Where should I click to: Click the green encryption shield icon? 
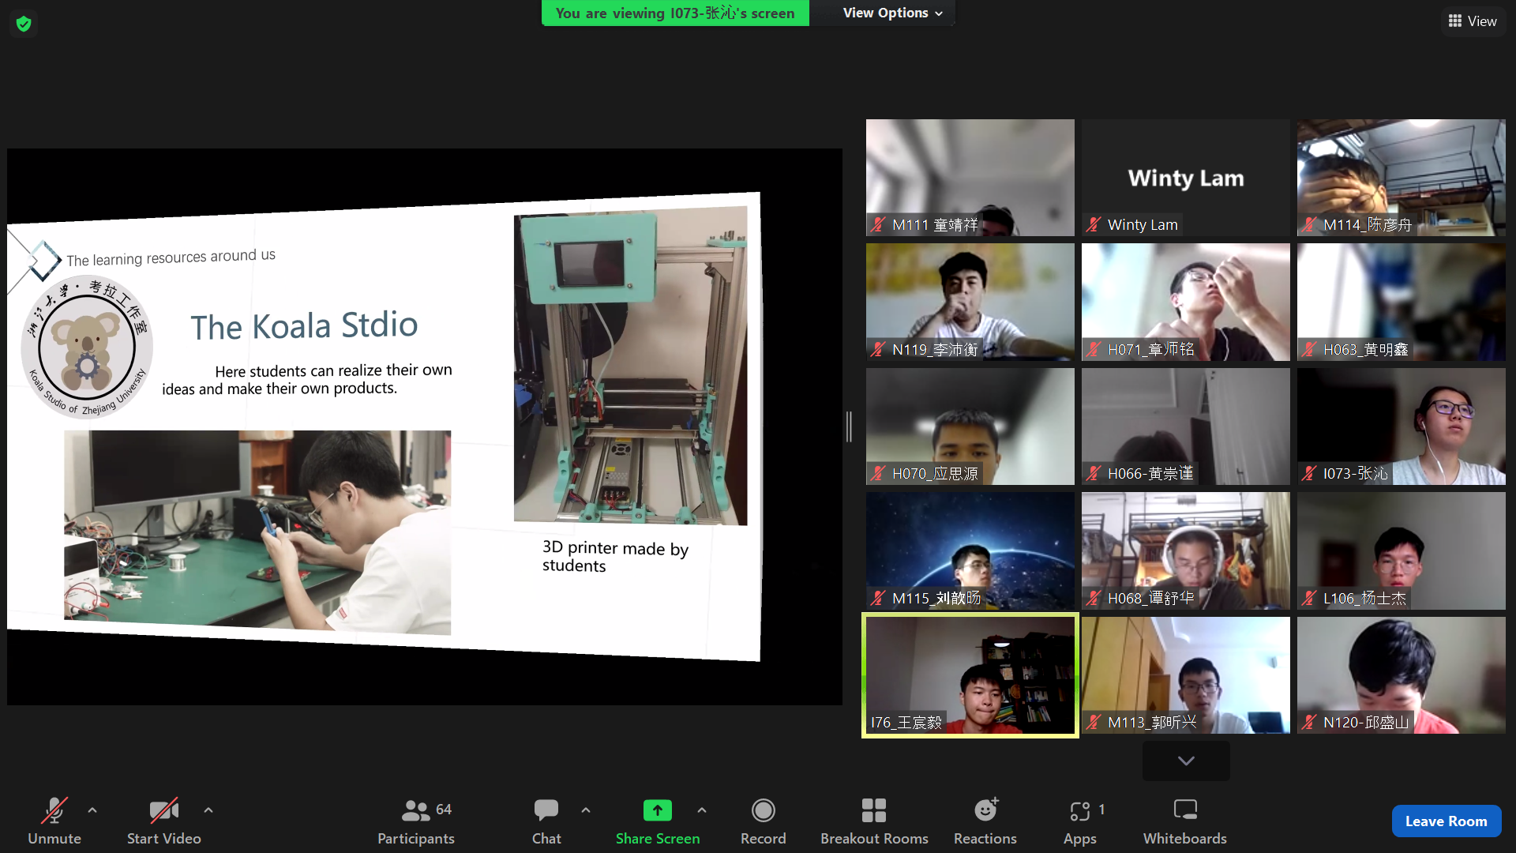tap(24, 24)
